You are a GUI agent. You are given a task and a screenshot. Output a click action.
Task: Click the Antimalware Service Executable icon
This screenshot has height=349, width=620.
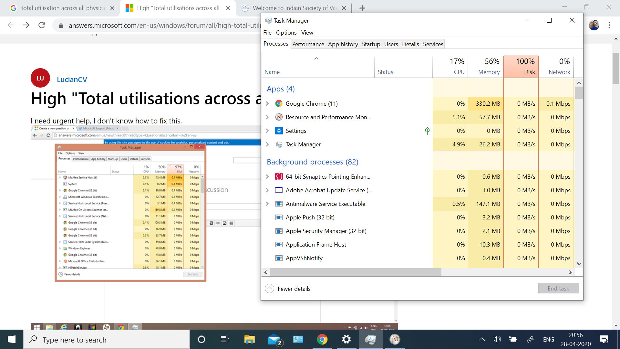(x=279, y=204)
